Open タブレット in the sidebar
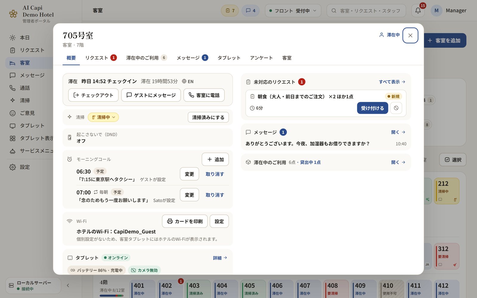The height and width of the screenshot is (298, 477). [29, 125]
